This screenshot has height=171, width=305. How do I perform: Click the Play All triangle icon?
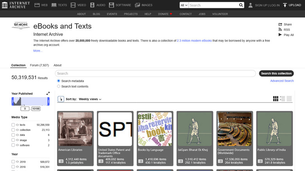point(280,35)
